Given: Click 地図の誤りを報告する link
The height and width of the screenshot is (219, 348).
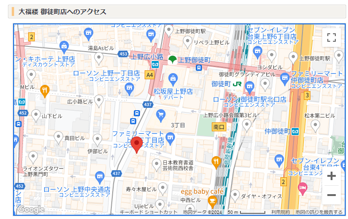Looking at the screenshot, I should click(x=319, y=212).
